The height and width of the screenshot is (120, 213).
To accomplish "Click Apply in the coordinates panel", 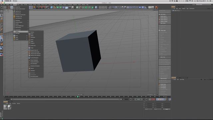I will (167, 109).
